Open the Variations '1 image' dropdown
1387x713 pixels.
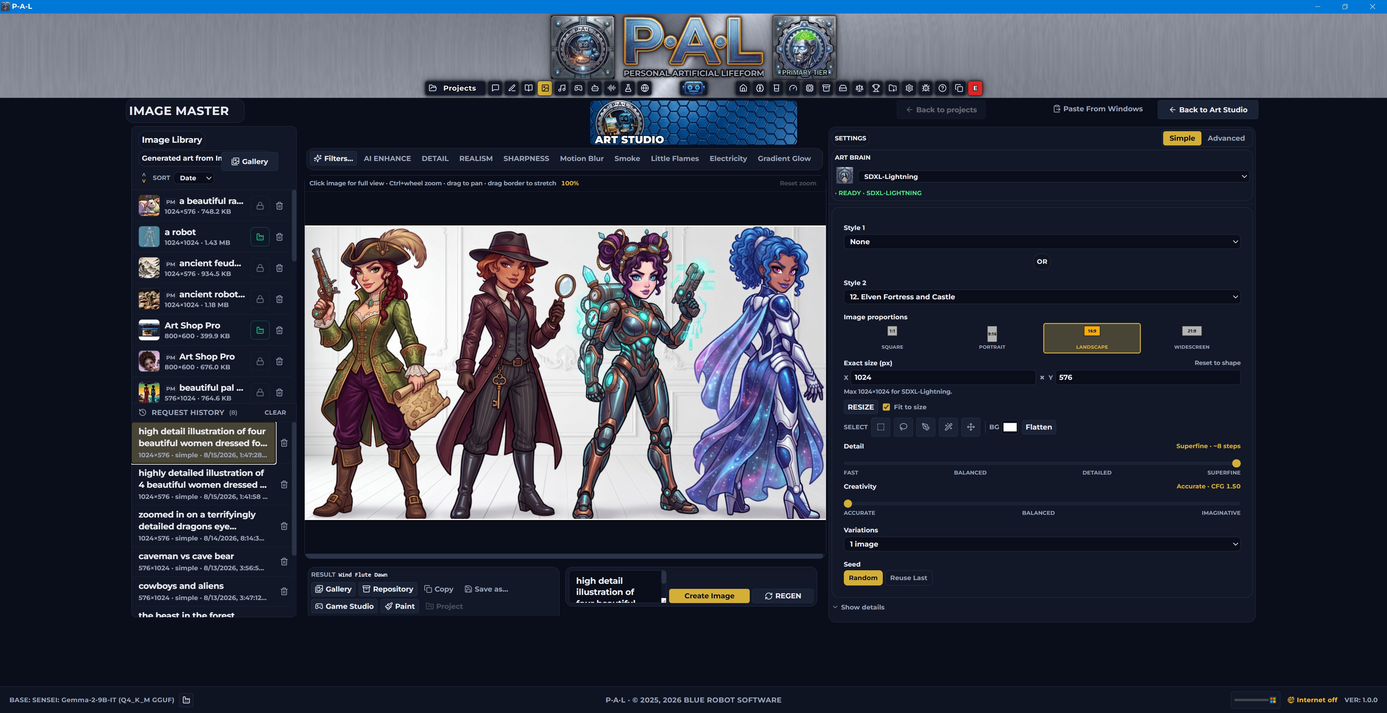(1042, 544)
